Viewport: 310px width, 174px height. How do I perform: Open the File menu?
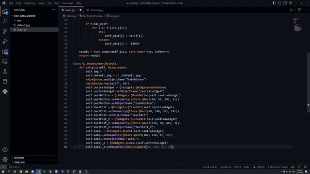coord(11,3)
